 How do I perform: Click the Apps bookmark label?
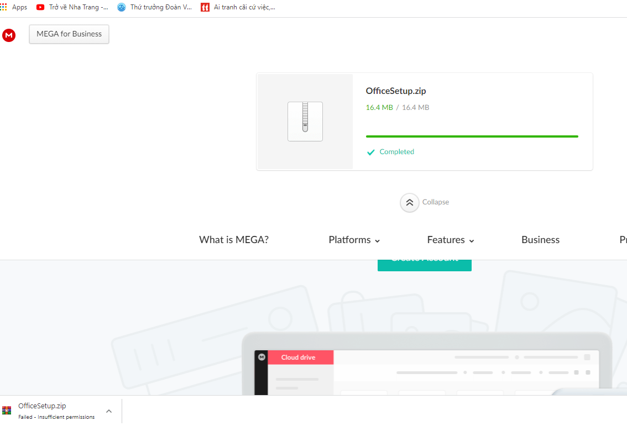coord(19,7)
